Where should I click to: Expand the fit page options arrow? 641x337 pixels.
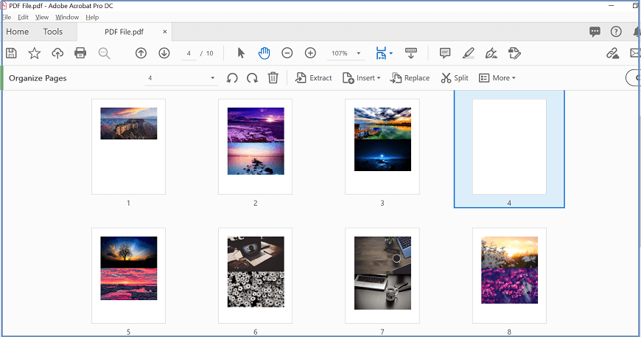tap(391, 53)
